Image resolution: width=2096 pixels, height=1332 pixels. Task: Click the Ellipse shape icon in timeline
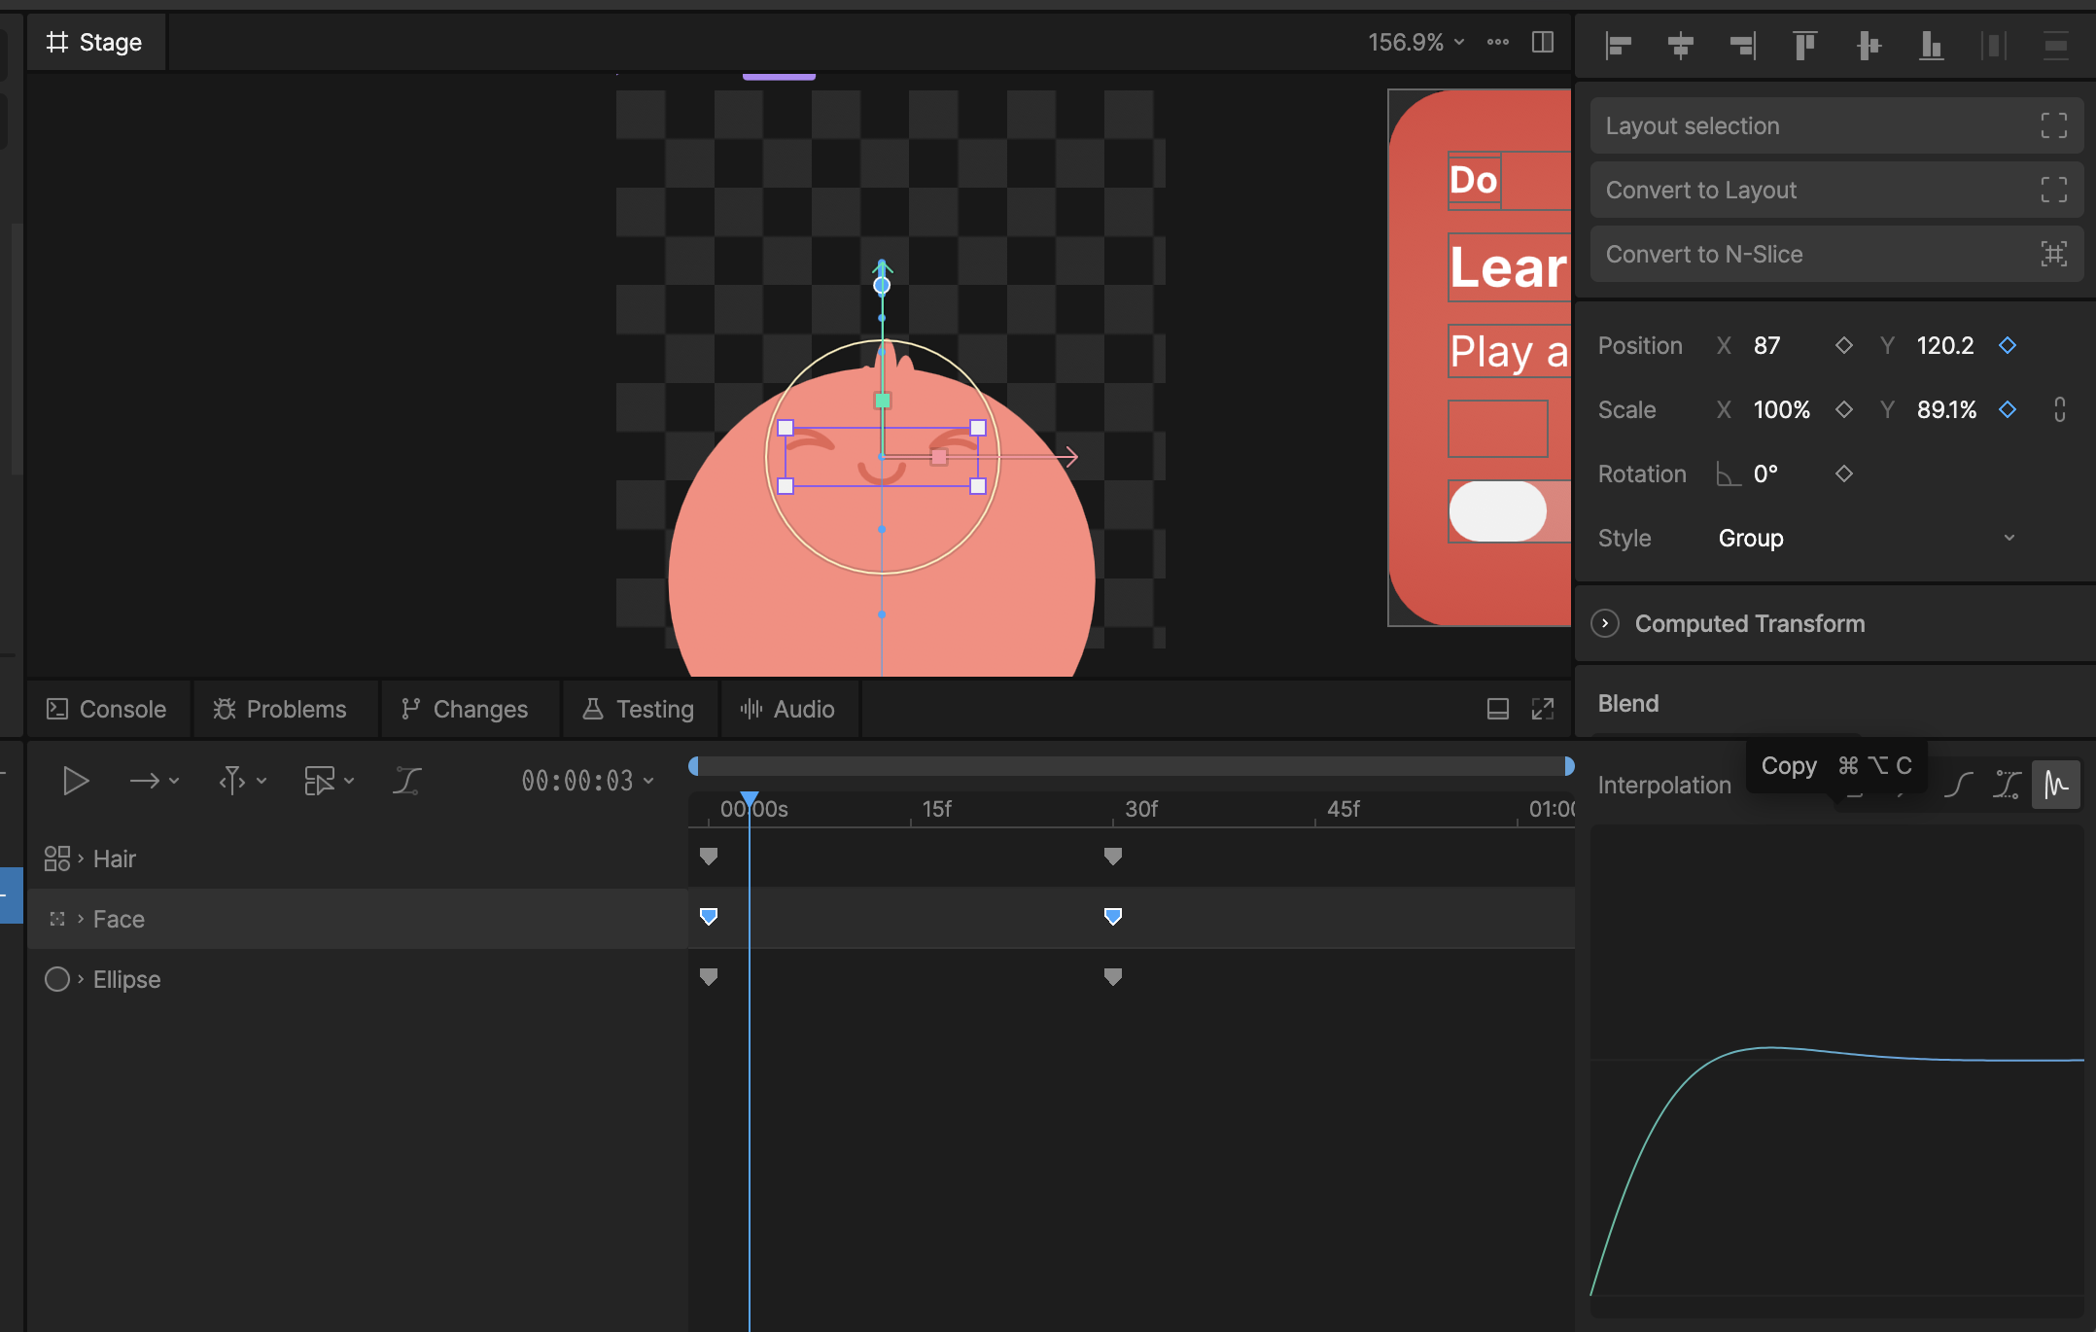(x=57, y=979)
